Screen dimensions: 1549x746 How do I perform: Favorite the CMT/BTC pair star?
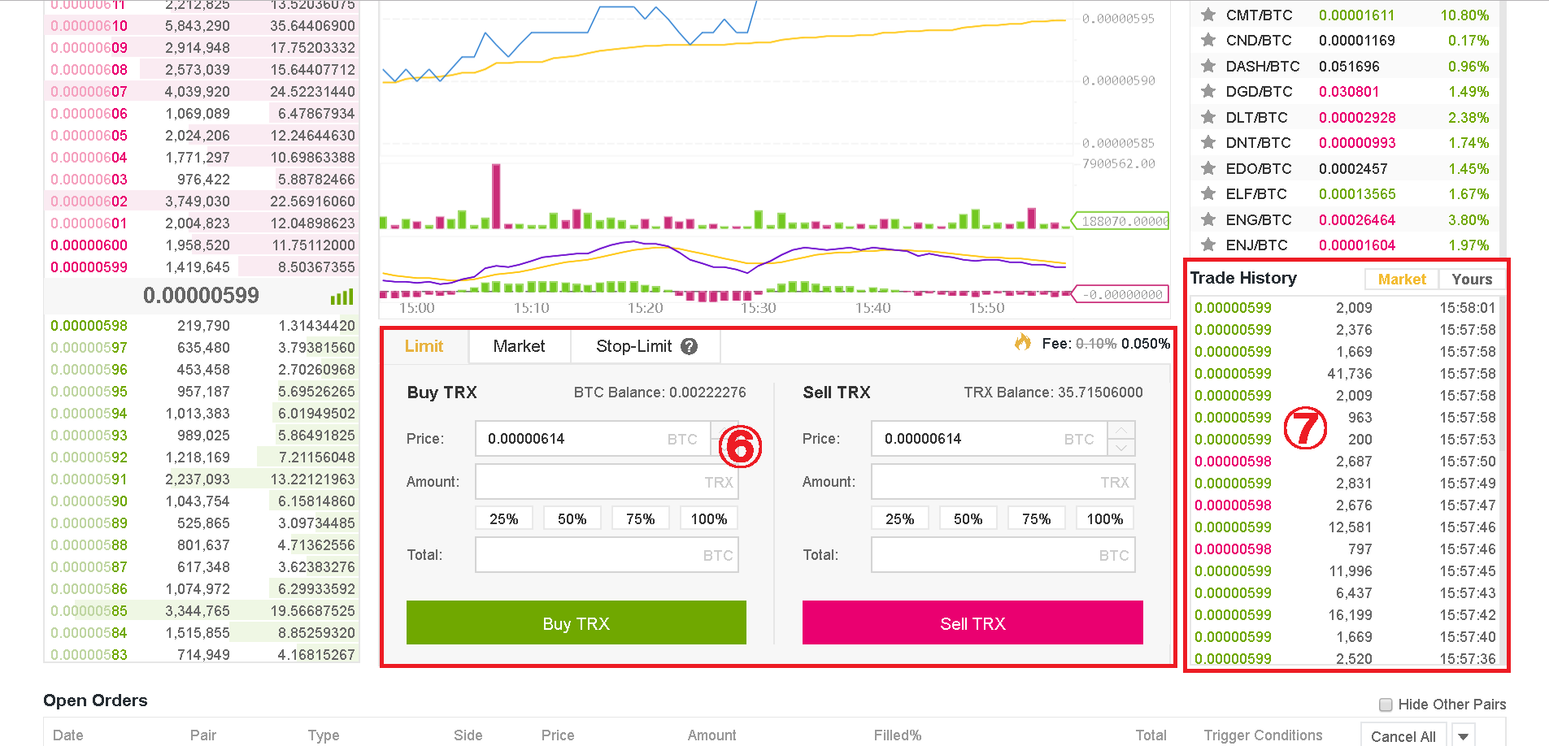pyautogui.click(x=1208, y=15)
